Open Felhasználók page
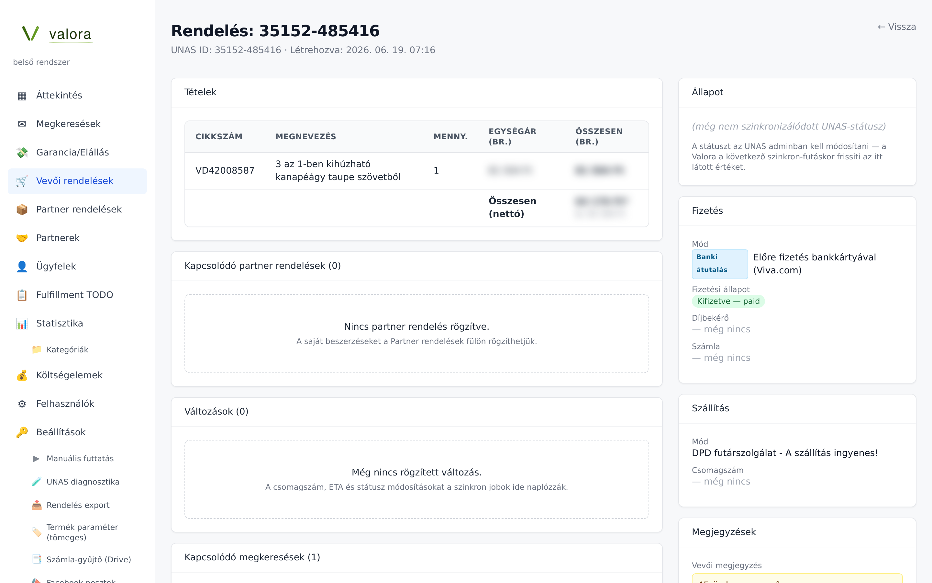Viewport: 932px width, 583px height. click(77, 404)
